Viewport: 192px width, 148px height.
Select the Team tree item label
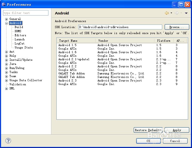[13, 76]
